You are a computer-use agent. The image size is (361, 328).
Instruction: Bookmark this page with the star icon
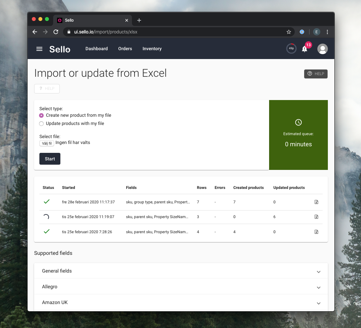click(289, 32)
